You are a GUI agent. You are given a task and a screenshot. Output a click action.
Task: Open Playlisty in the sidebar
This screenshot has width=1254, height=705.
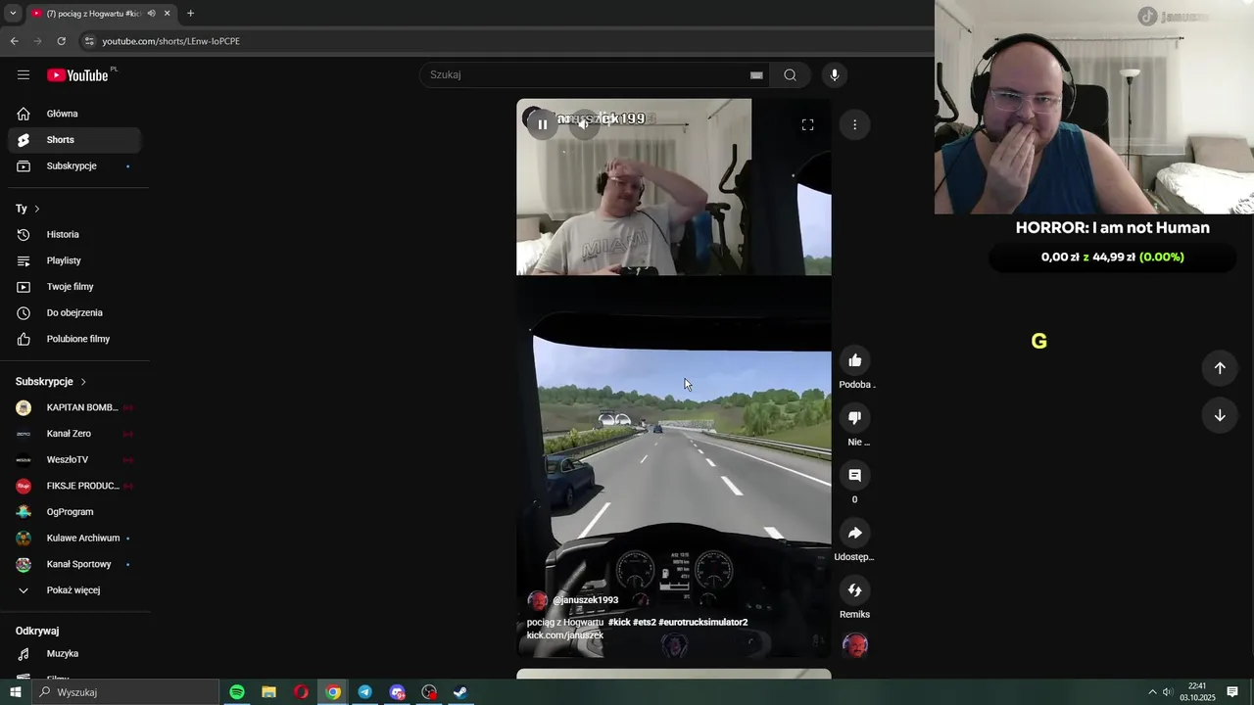(74, 260)
